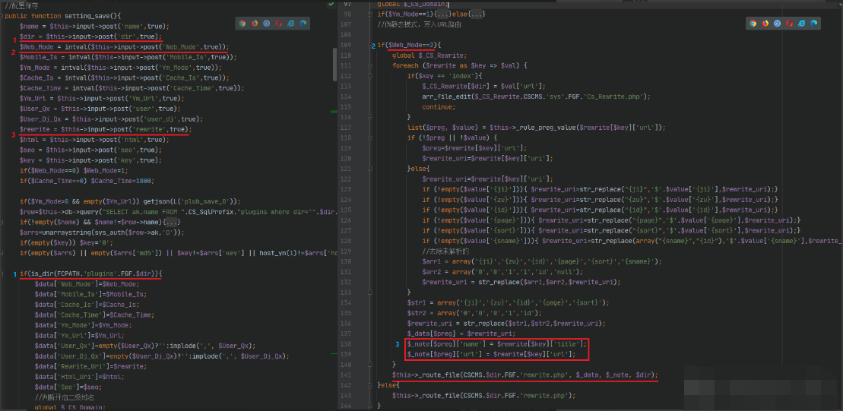Expand folded {...} on the $name!=$row->name line
The width and height of the screenshot is (843, 411).
(170, 222)
